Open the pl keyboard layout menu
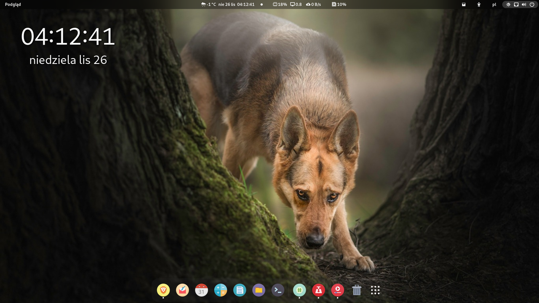The image size is (539, 303). point(494,4)
